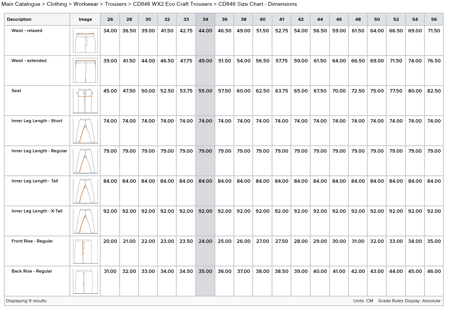Click the Trousers breadcrumb link
Image resolution: width=453 pixels, height=315 pixels.
point(115,4)
